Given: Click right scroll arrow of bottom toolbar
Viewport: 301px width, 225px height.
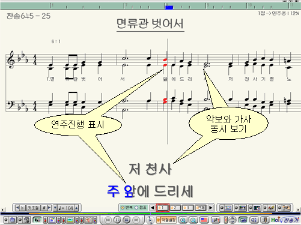Looking at the screenshot, I should click(298, 209).
